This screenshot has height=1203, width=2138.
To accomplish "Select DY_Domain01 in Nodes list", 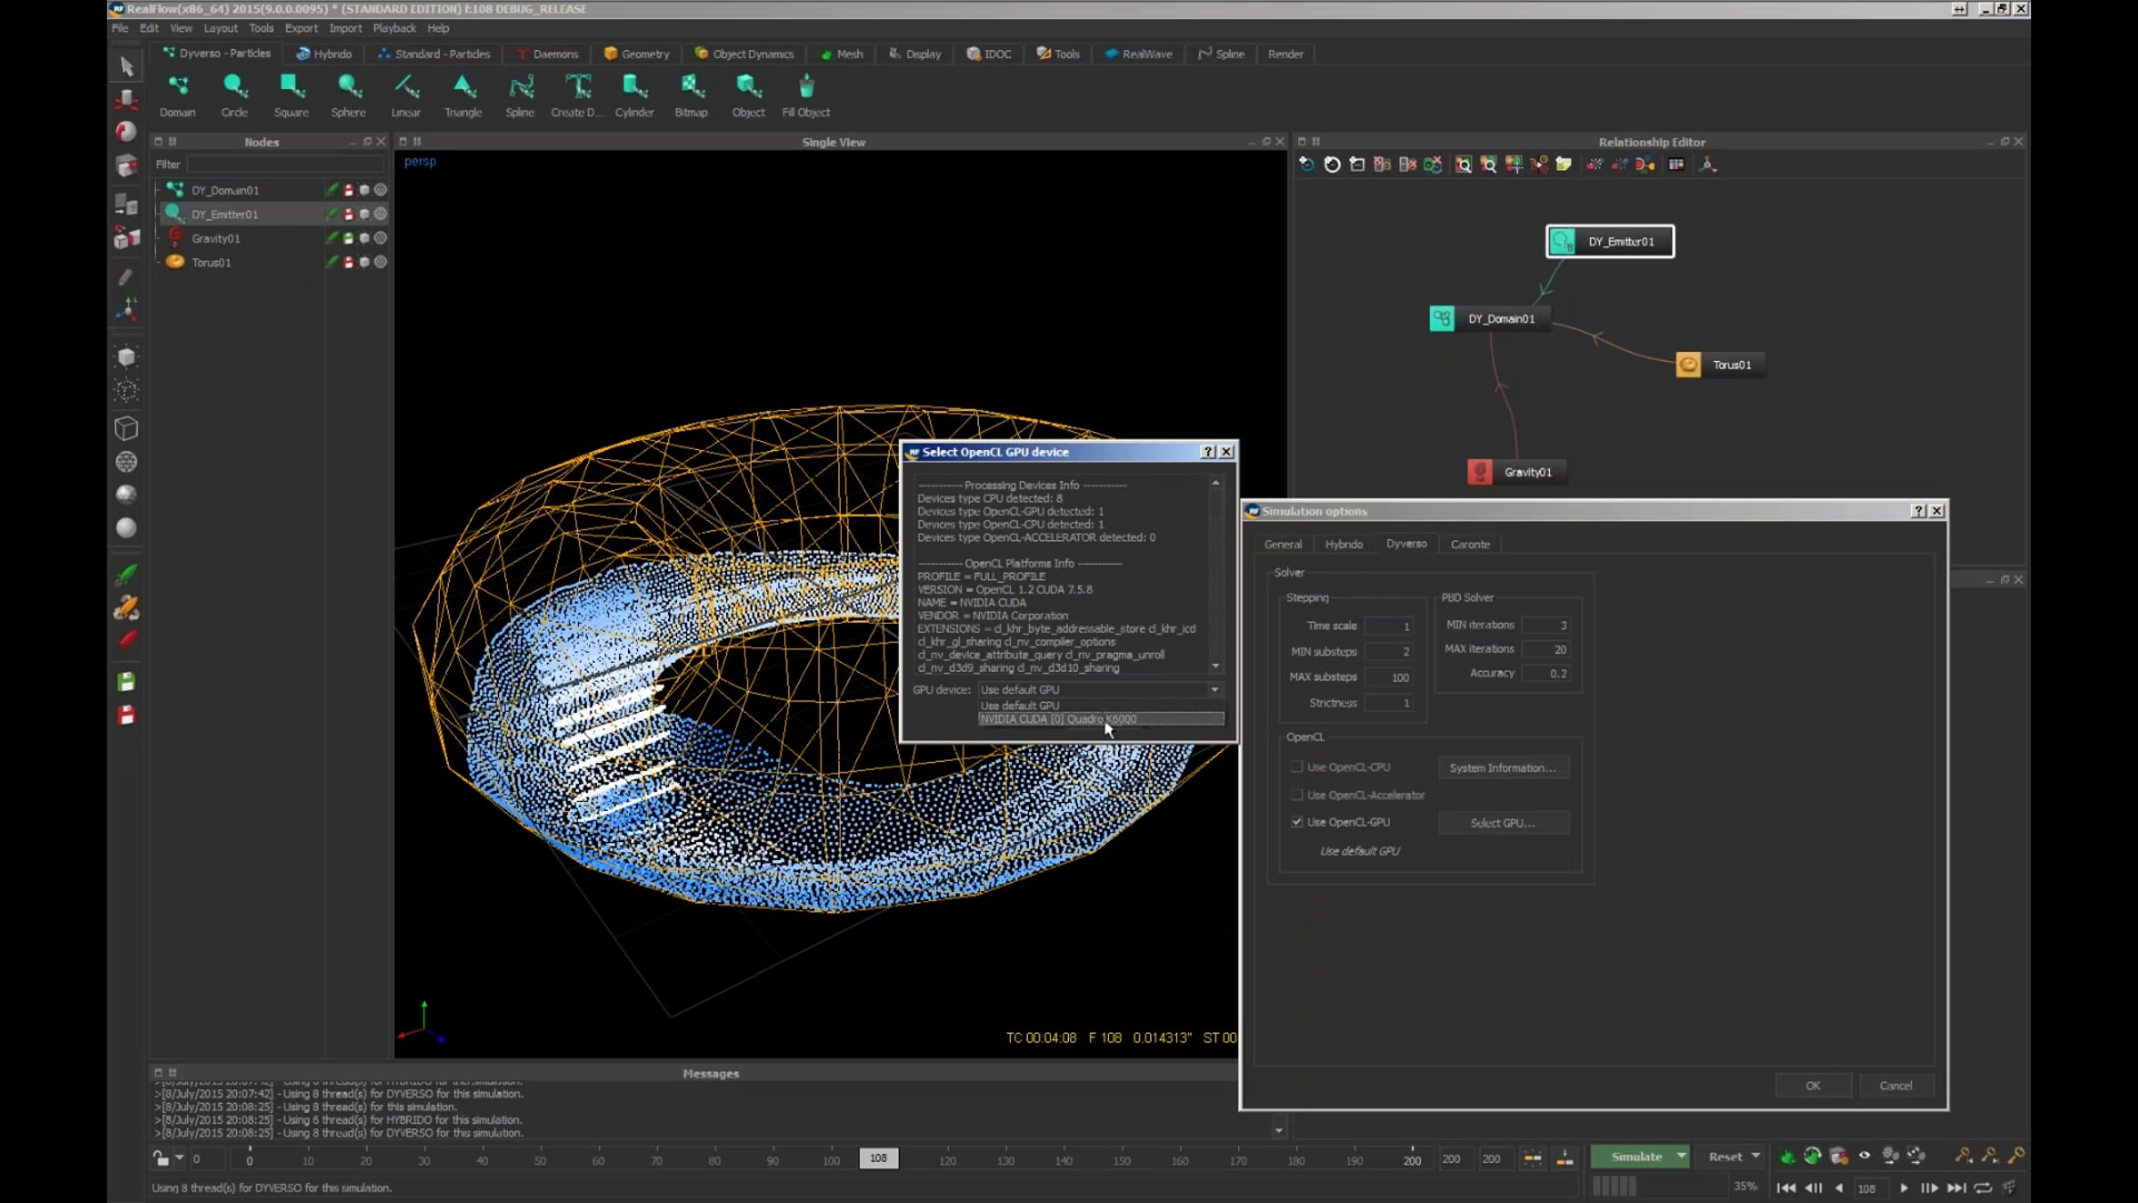I will 225,190.
